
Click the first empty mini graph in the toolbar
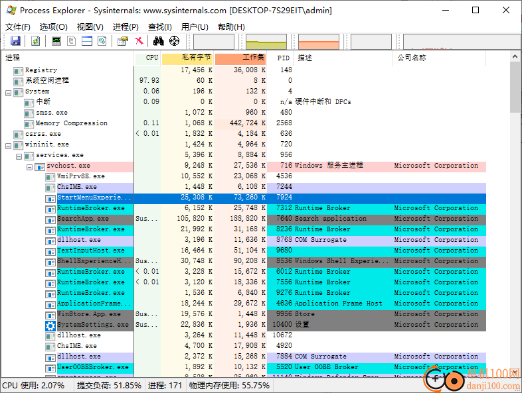point(214,42)
